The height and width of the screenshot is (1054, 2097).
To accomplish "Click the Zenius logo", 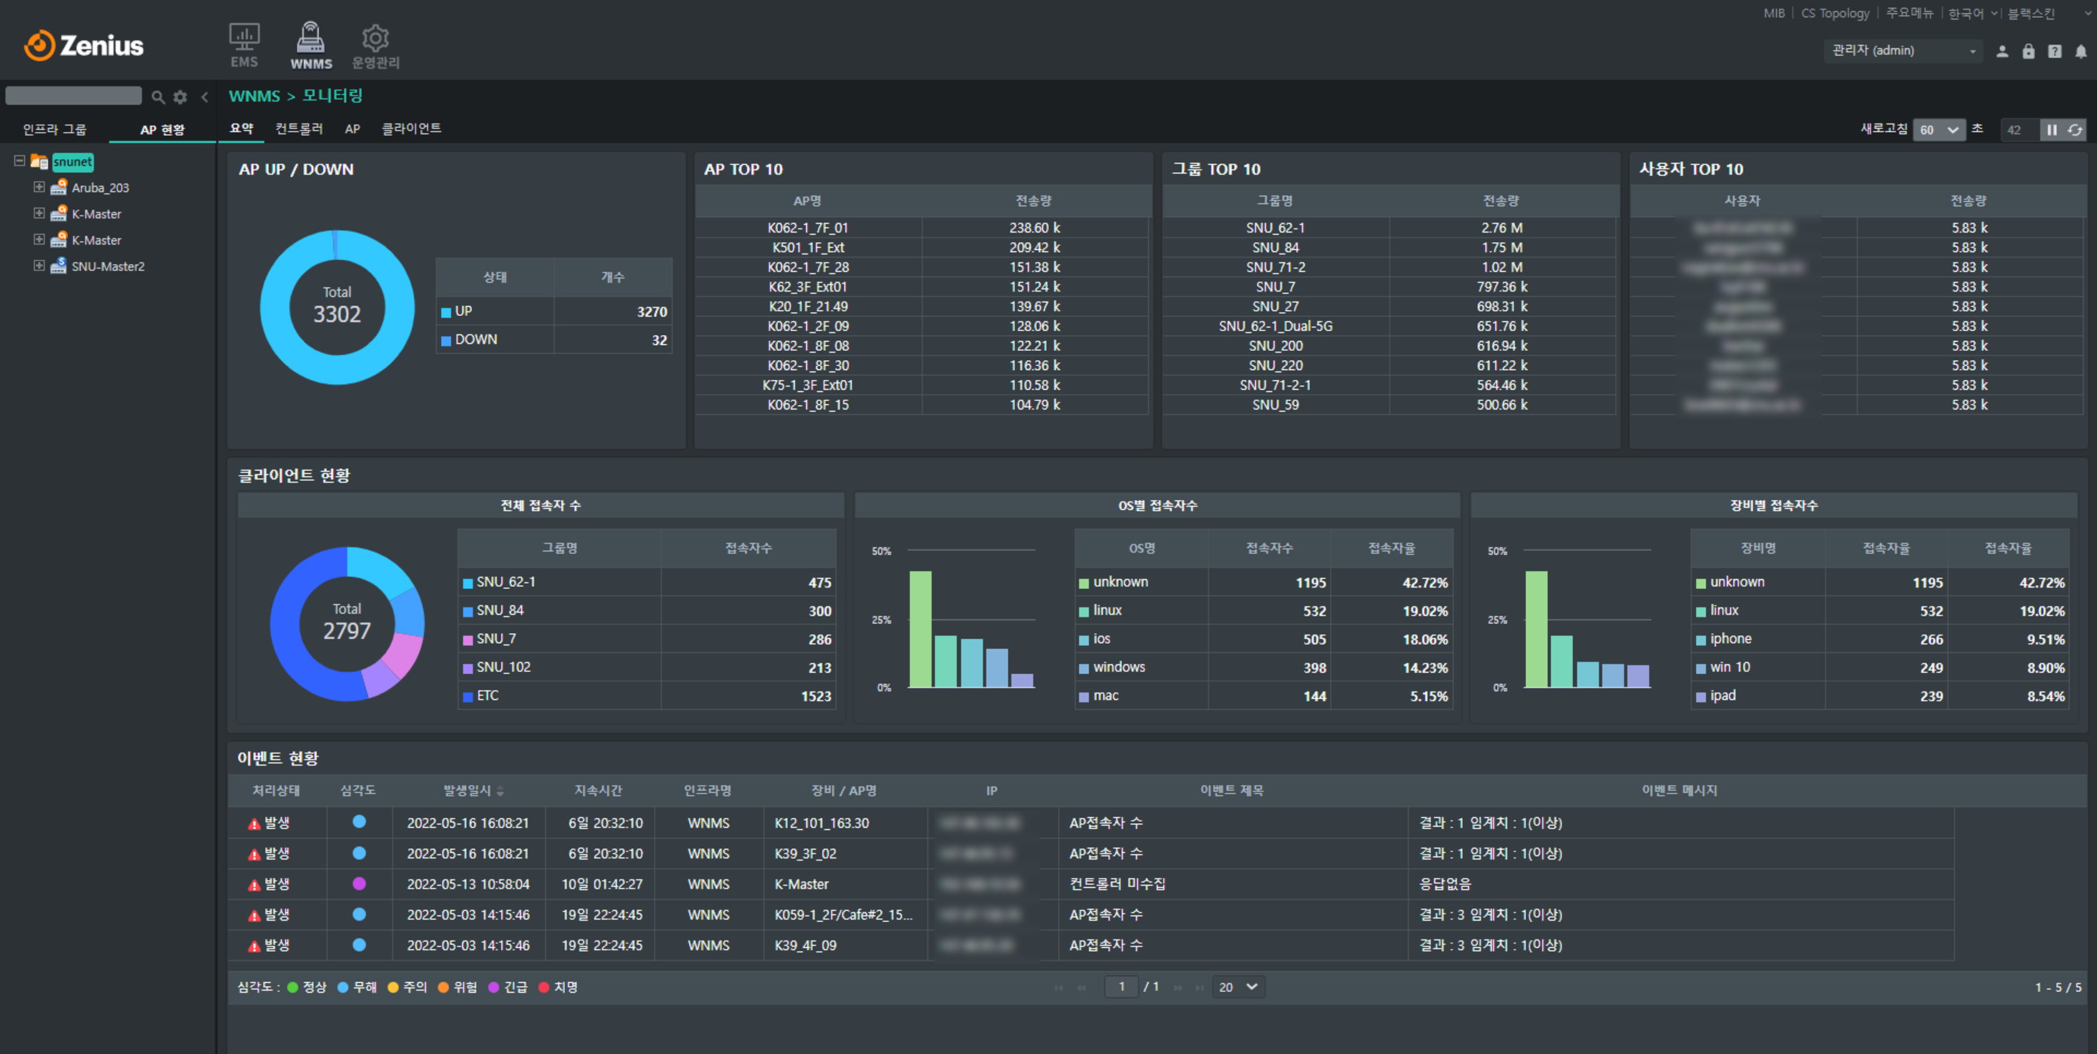I will (x=84, y=46).
